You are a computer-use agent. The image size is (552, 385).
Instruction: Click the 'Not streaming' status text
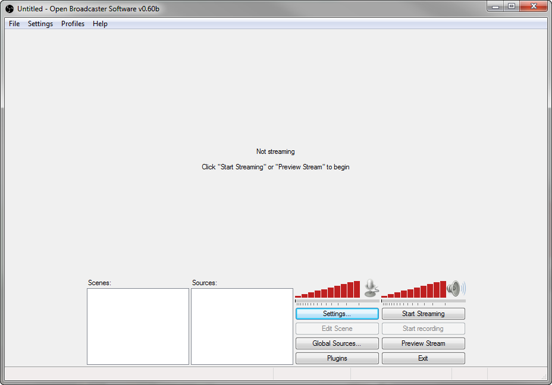coord(275,152)
